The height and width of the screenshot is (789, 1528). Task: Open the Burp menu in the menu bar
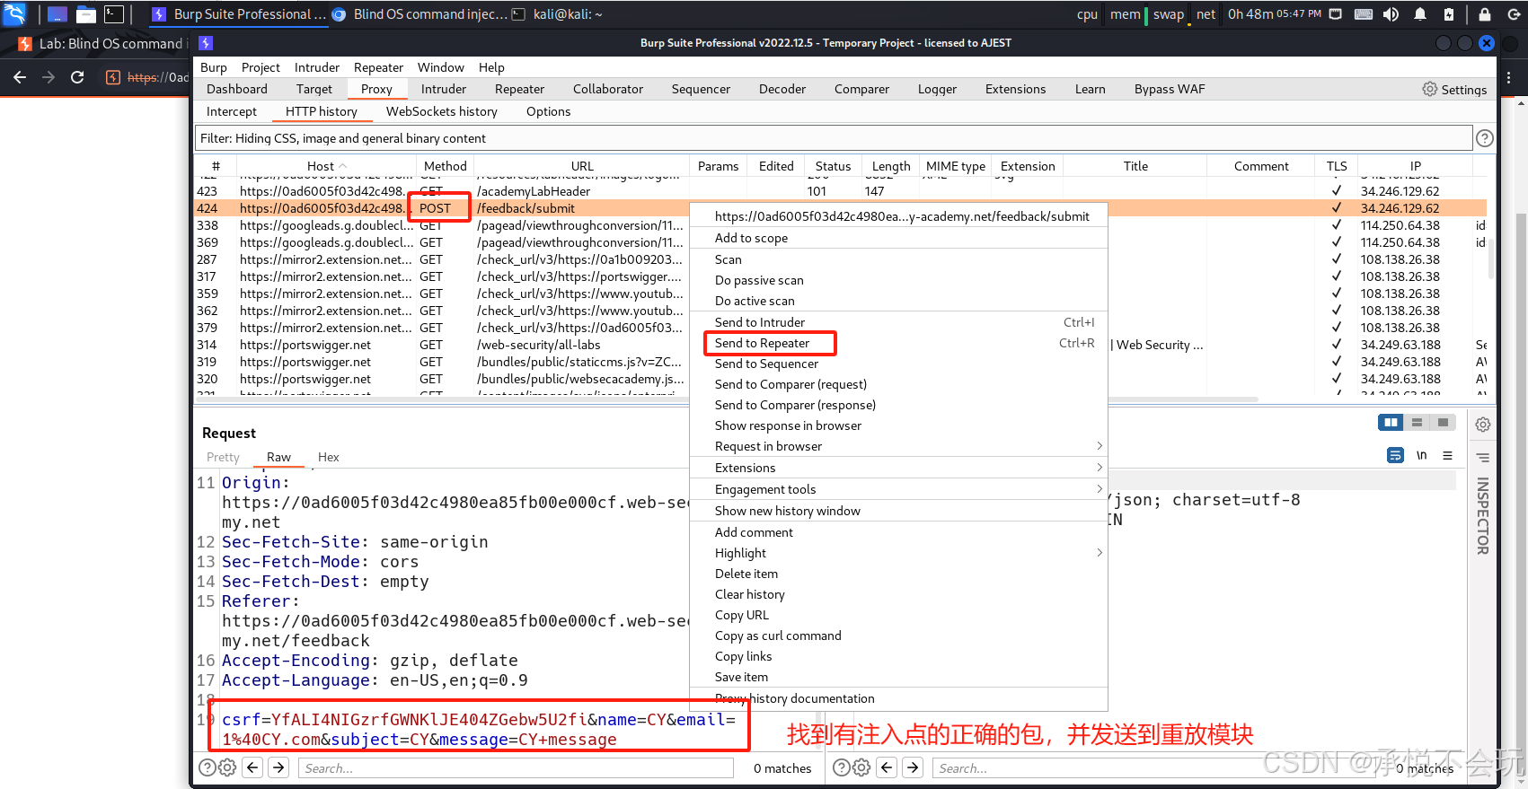coord(213,67)
